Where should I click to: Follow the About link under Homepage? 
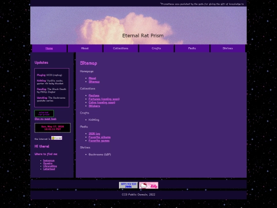(x=92, y=78)
